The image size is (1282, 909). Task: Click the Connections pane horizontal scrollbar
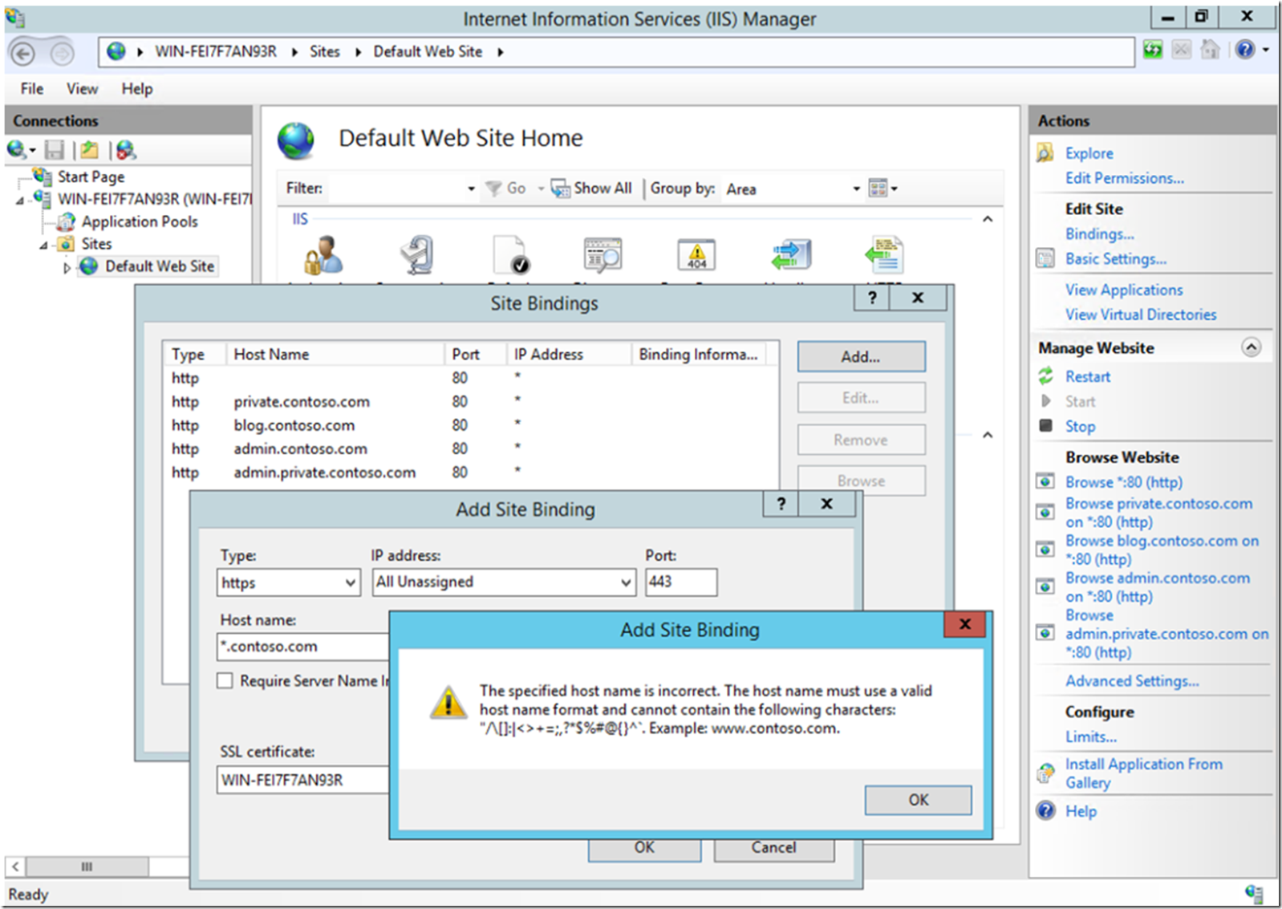pos(87,866)
